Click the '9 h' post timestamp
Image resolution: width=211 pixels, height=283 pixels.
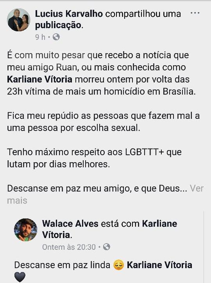click(x=40, y=37)
